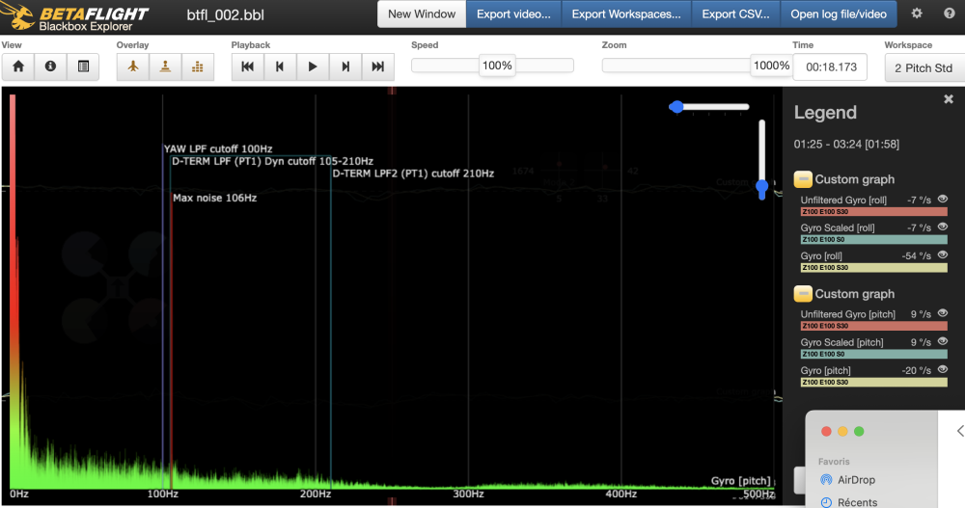The width and height of the screenshot is (965, 508).
Task: Collapse the first Custom graph group
Action: (802, 179)
